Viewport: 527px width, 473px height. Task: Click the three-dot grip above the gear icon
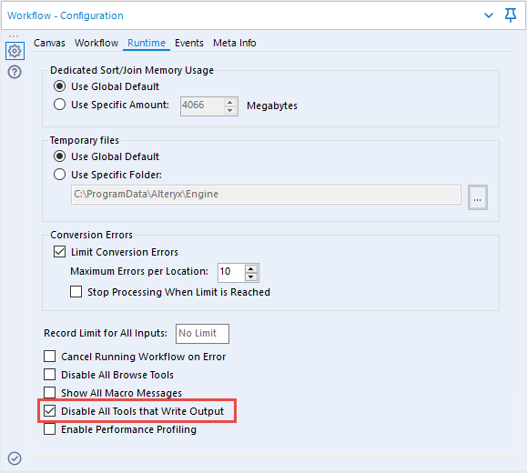(14, 36)
